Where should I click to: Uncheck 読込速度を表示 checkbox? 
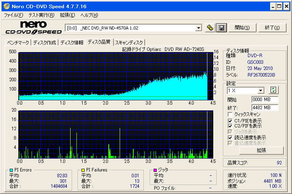click(230, 138)
